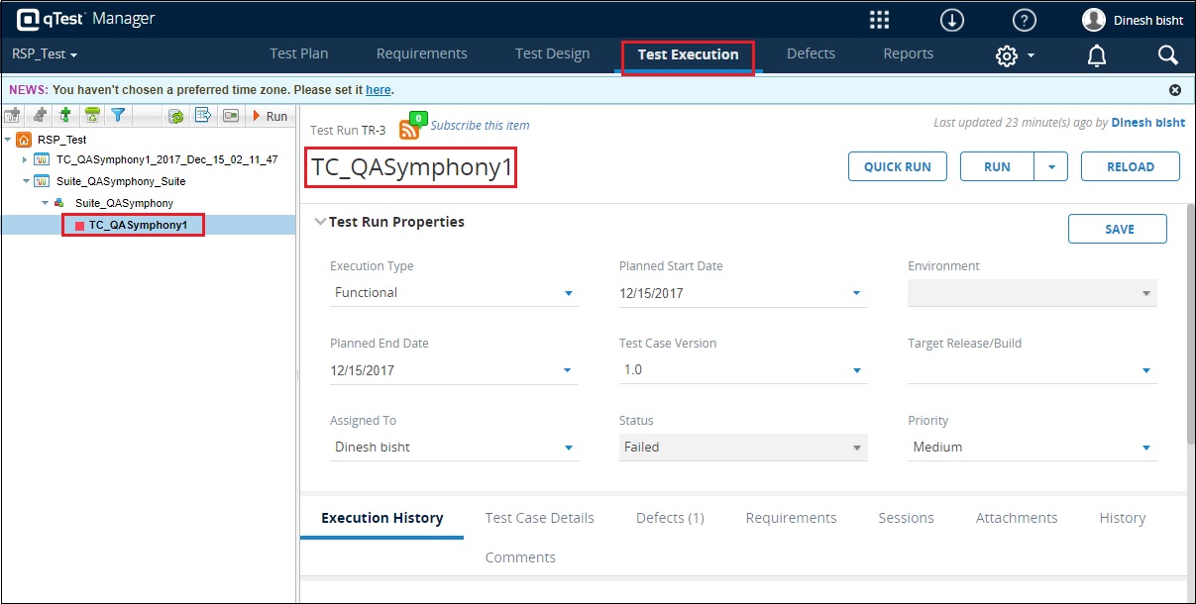The image size is (1196, 604).
Task: Switch to Sessions tab
Action: click(907, 518)
